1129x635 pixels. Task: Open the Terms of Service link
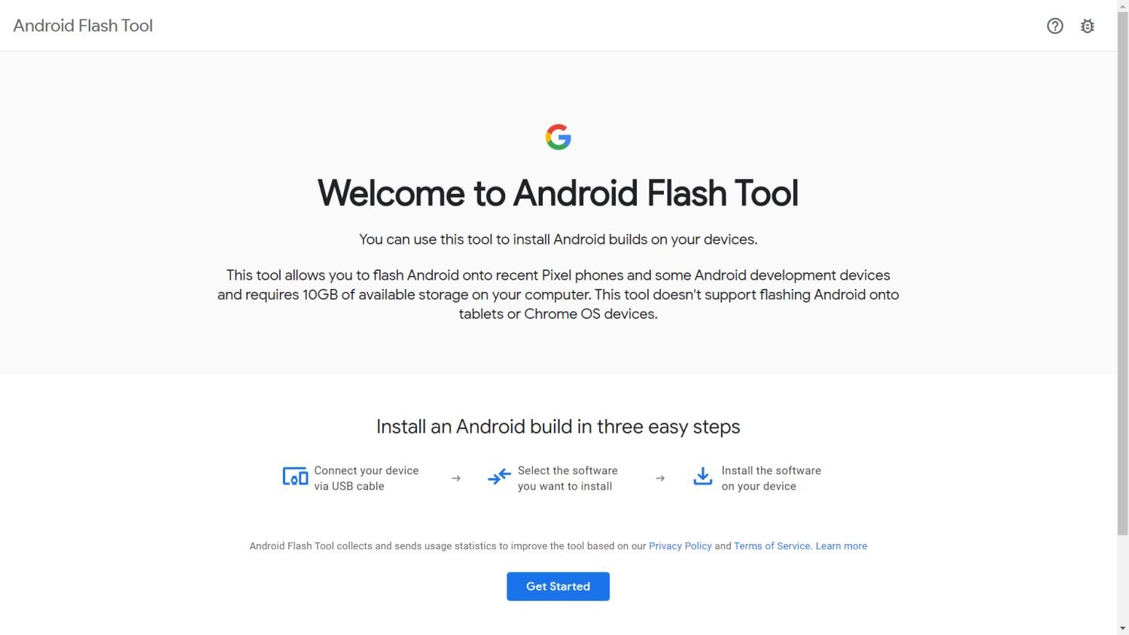click(x=771, y=546)
